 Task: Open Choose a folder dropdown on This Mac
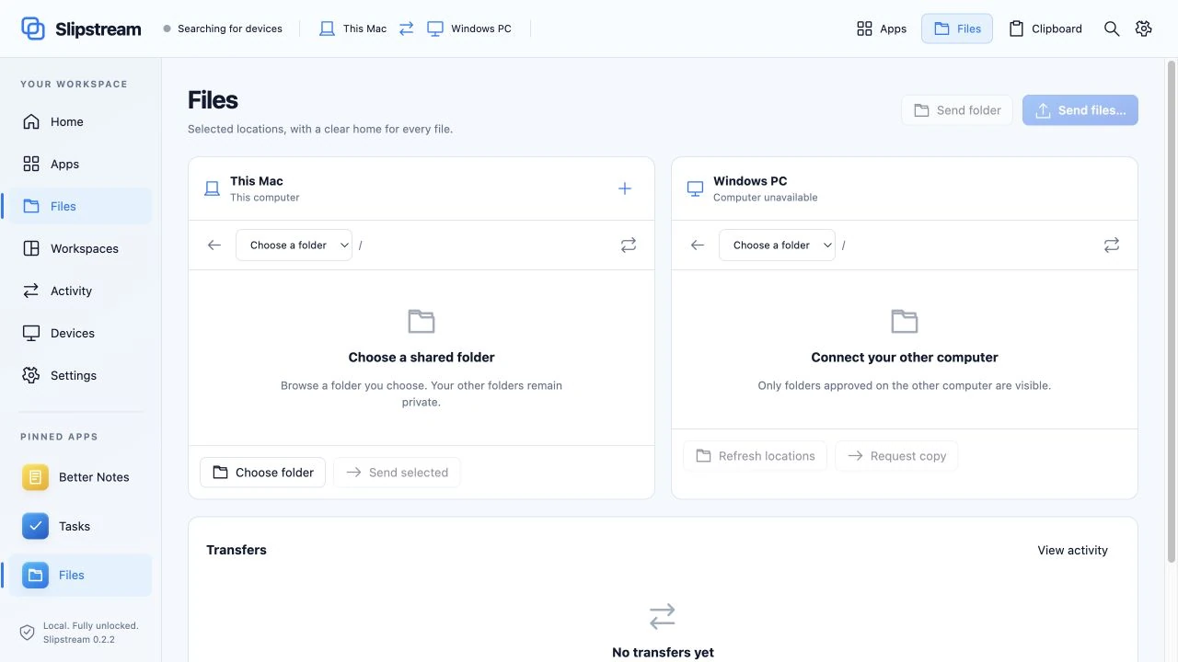click(294, 245)
